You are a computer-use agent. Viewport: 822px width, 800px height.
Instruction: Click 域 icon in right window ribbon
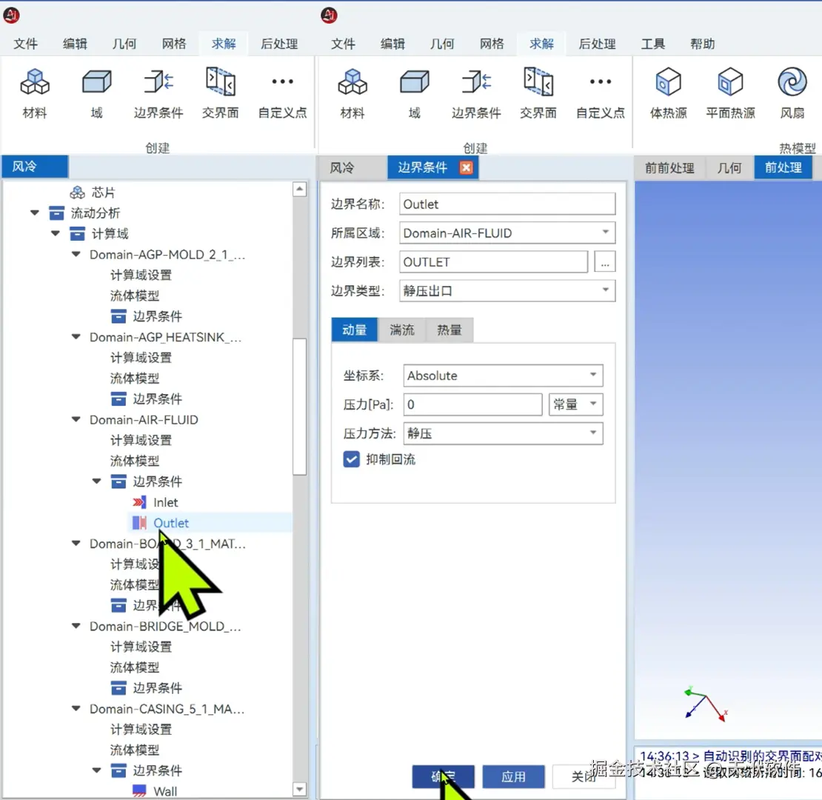[414, 81]
